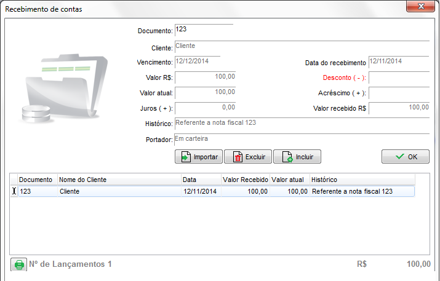
Task: Click the Juros input field
Action: tap(205, 108)
